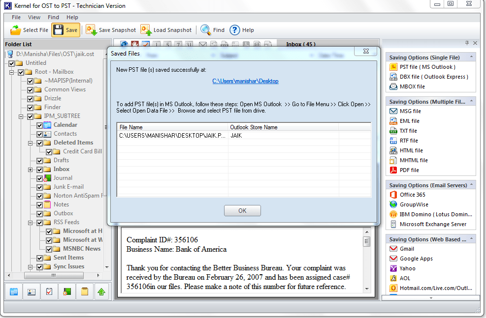Toggle the Drizzle folder checkbox

(30, 99)
